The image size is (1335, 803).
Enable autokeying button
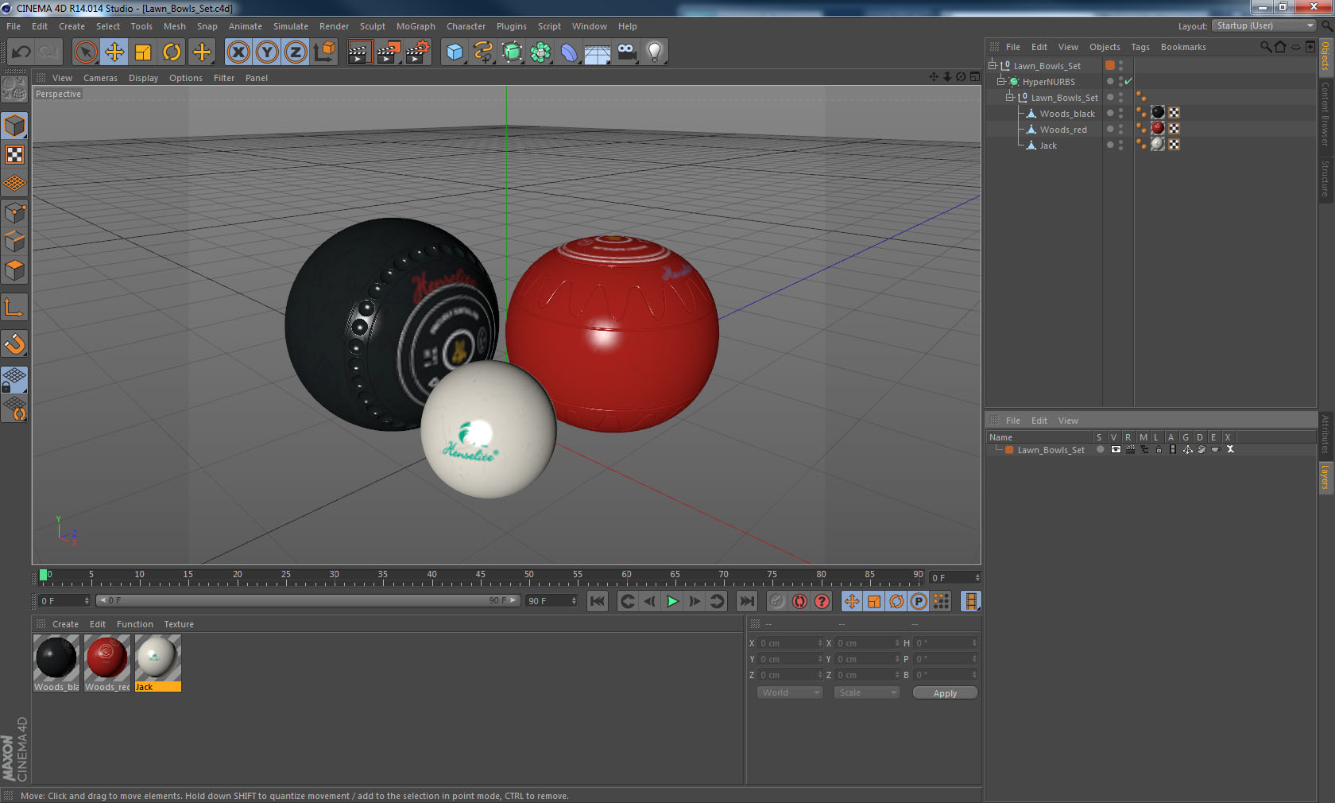(799, 601)
